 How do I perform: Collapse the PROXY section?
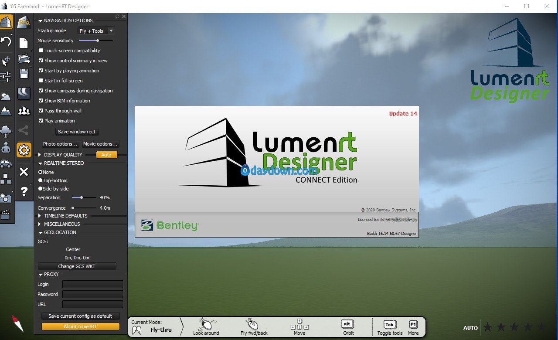pos(40,274)
